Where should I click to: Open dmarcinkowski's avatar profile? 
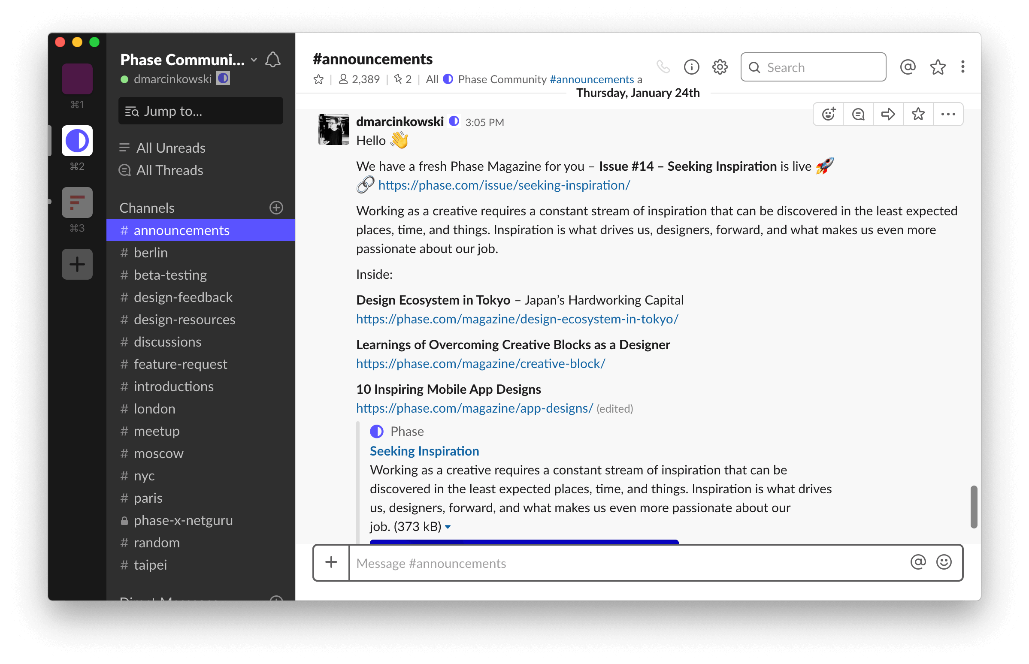click(333, 130)
